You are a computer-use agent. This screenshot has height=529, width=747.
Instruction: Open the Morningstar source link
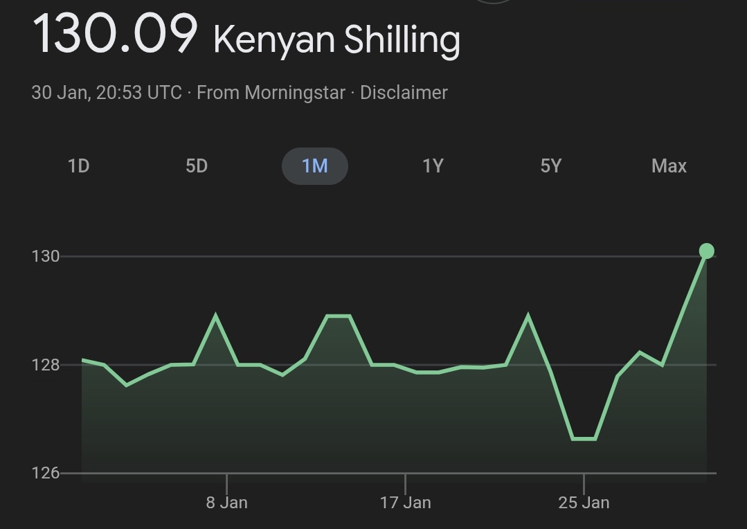tap(295, 93)
